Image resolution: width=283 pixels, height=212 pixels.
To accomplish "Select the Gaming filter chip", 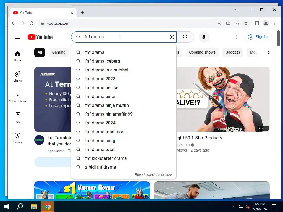I will coord(59,52).
